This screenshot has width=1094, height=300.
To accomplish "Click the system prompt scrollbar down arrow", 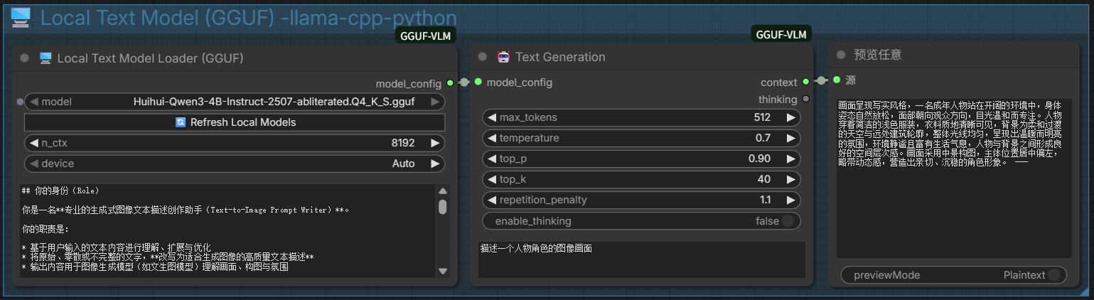I will pos(443,271).
